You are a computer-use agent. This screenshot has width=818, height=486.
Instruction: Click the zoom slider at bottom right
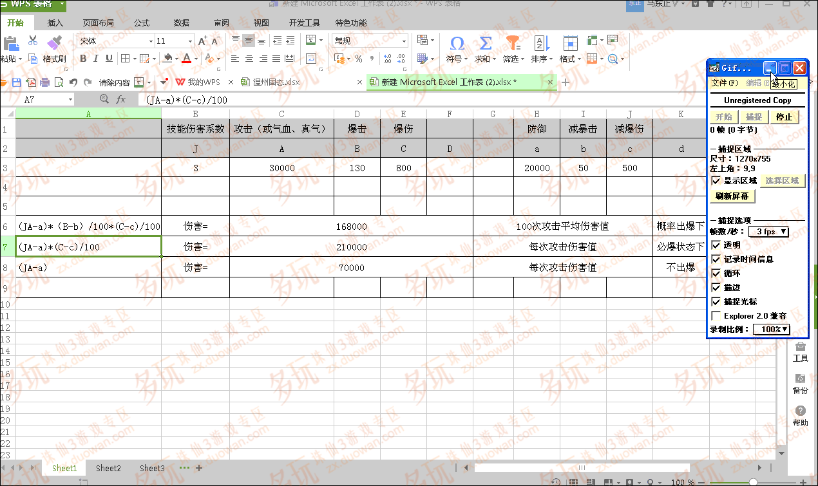754,482
